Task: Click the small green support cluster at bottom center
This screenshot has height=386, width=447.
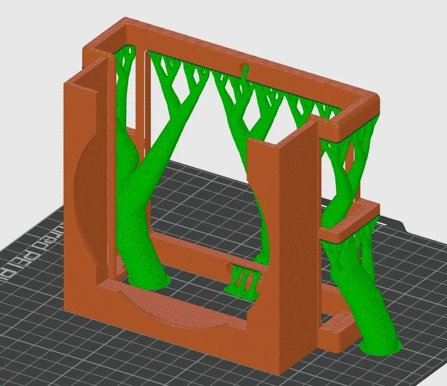Action: pyautogui.click(x=244, y=283)
